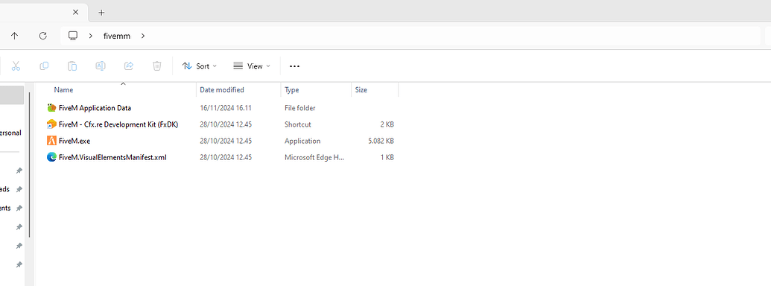Select the Edge icon of VisualElementsManifest.xml
Viewport: 771px width, 286px height.
51,157
